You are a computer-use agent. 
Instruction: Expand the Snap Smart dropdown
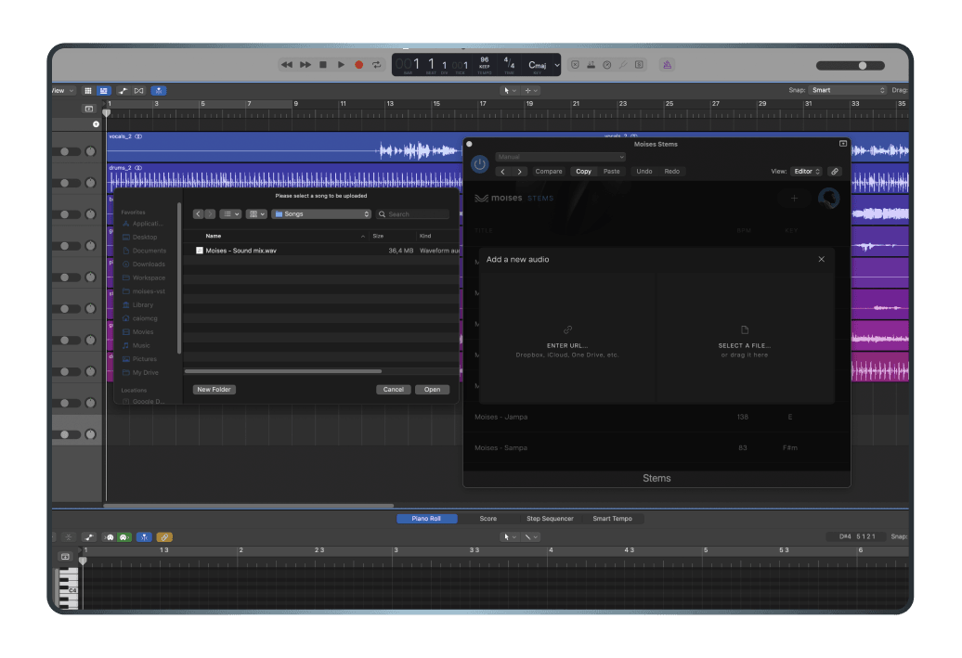(x=848, y=90)
